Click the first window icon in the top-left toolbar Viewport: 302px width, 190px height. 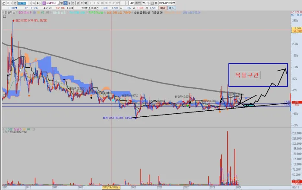4,3
